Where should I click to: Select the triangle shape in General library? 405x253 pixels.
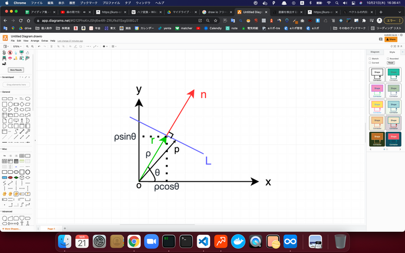pos(11,110)
